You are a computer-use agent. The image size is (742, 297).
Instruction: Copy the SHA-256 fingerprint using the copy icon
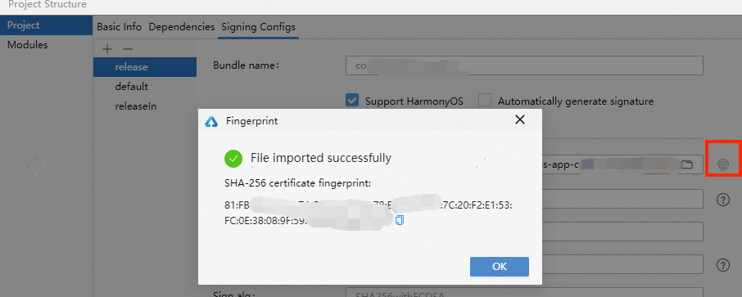pyautogui.click(x=400, y=220)
